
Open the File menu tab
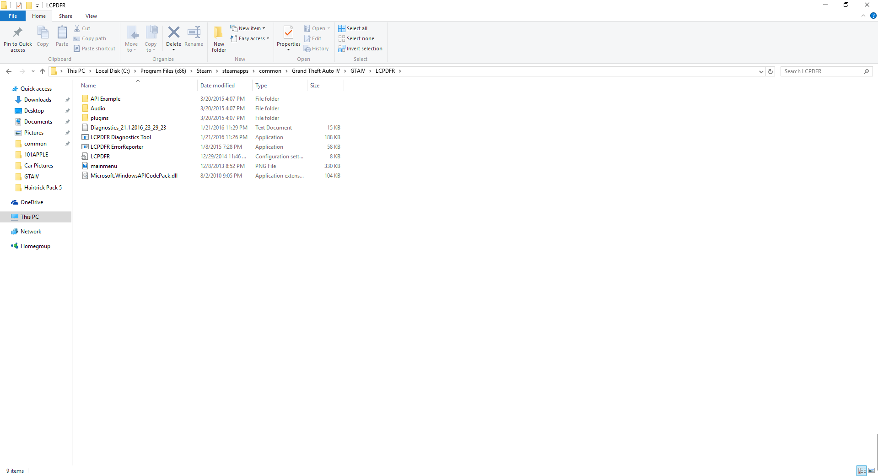point(13,16)
